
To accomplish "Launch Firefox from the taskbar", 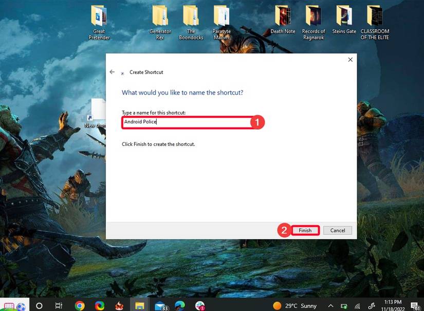I will coord(99,305).
